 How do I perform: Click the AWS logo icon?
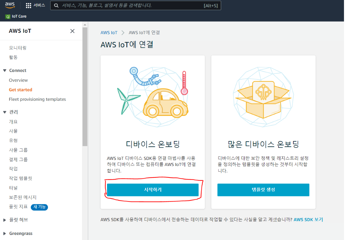pos(10,5)
